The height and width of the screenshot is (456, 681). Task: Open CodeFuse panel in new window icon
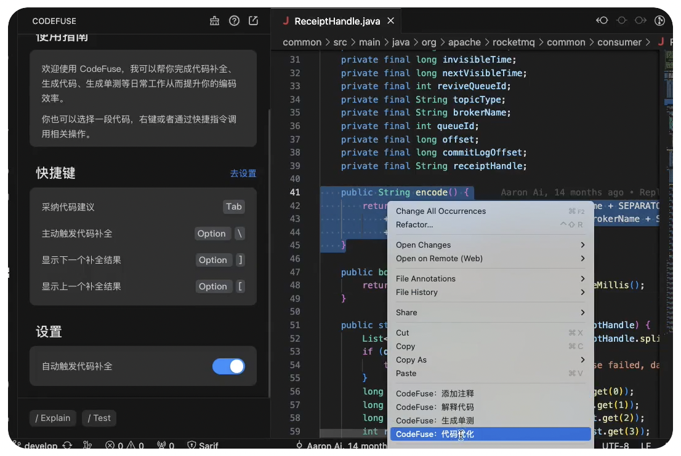(x=253, y=21)
